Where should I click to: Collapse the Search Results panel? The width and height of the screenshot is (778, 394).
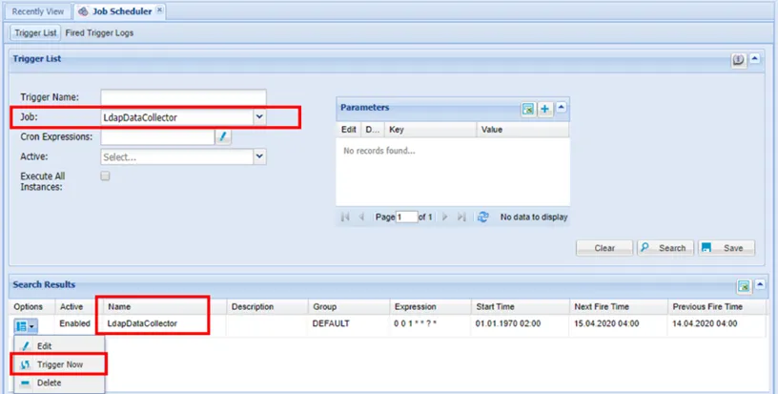pos(760,284)
